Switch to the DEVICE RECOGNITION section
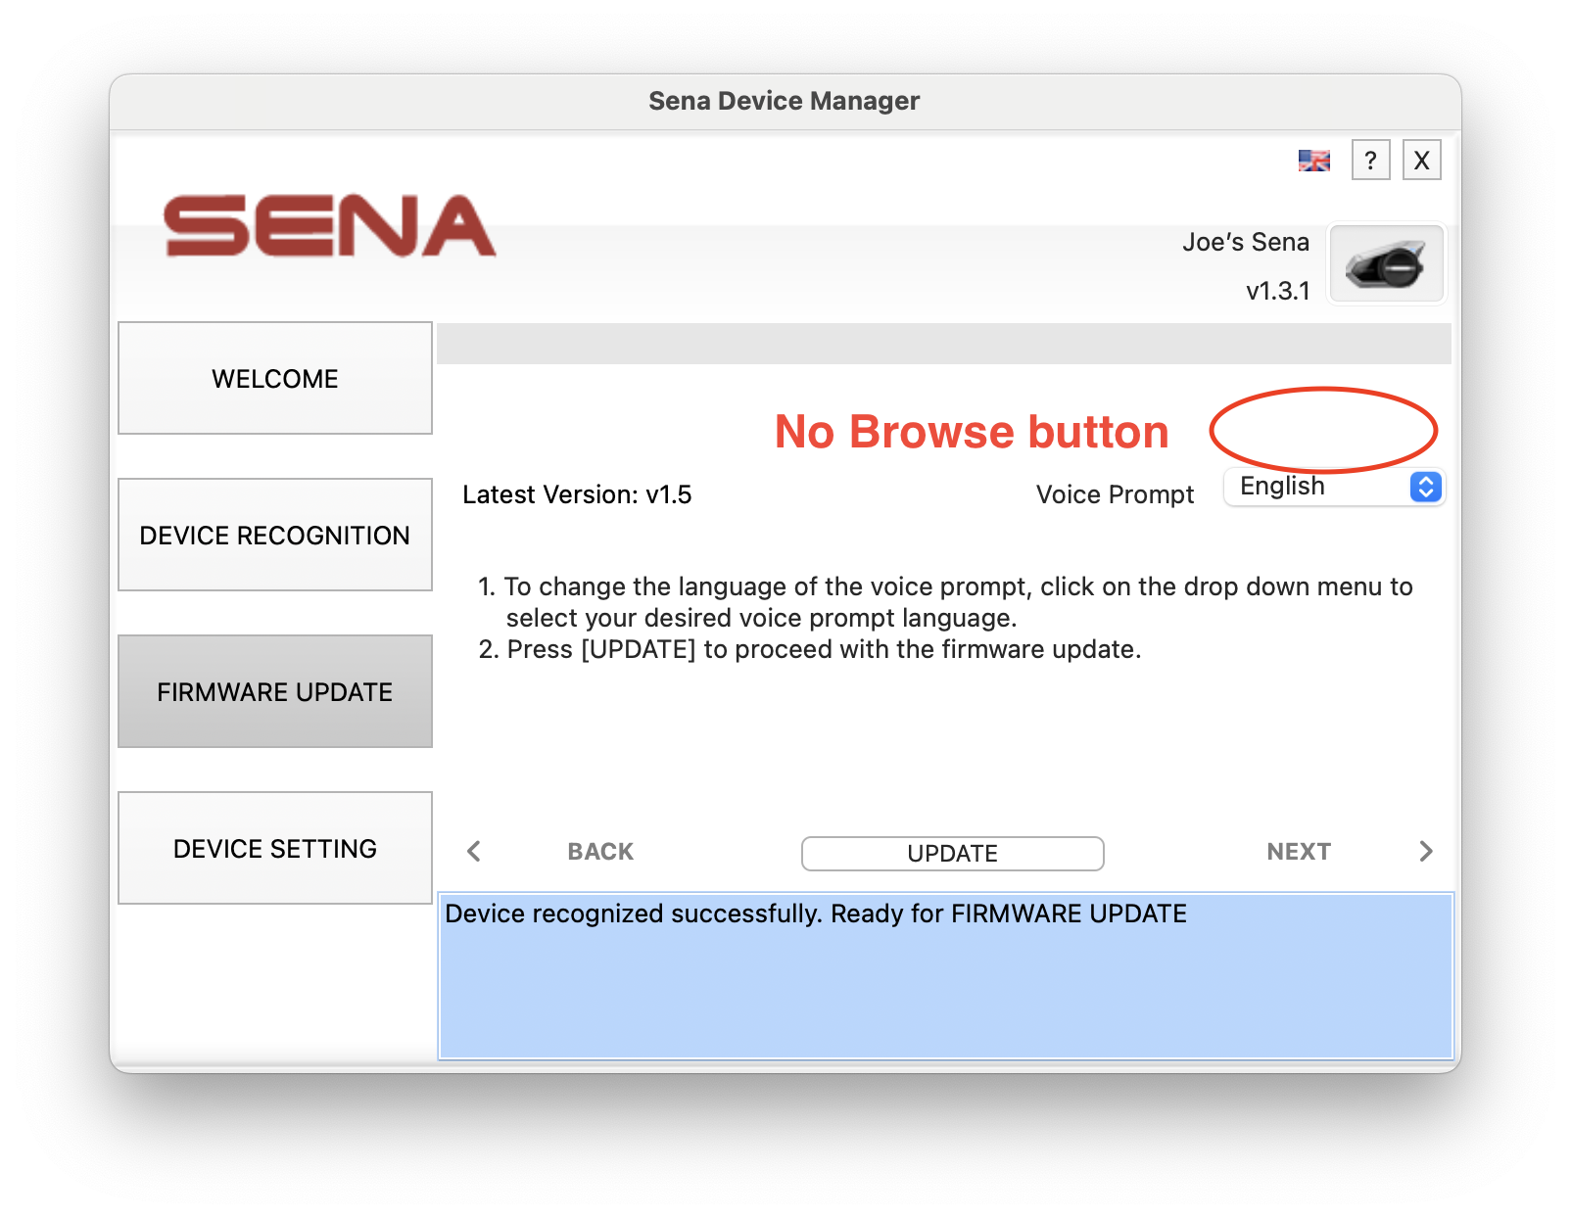 (275, 536)
